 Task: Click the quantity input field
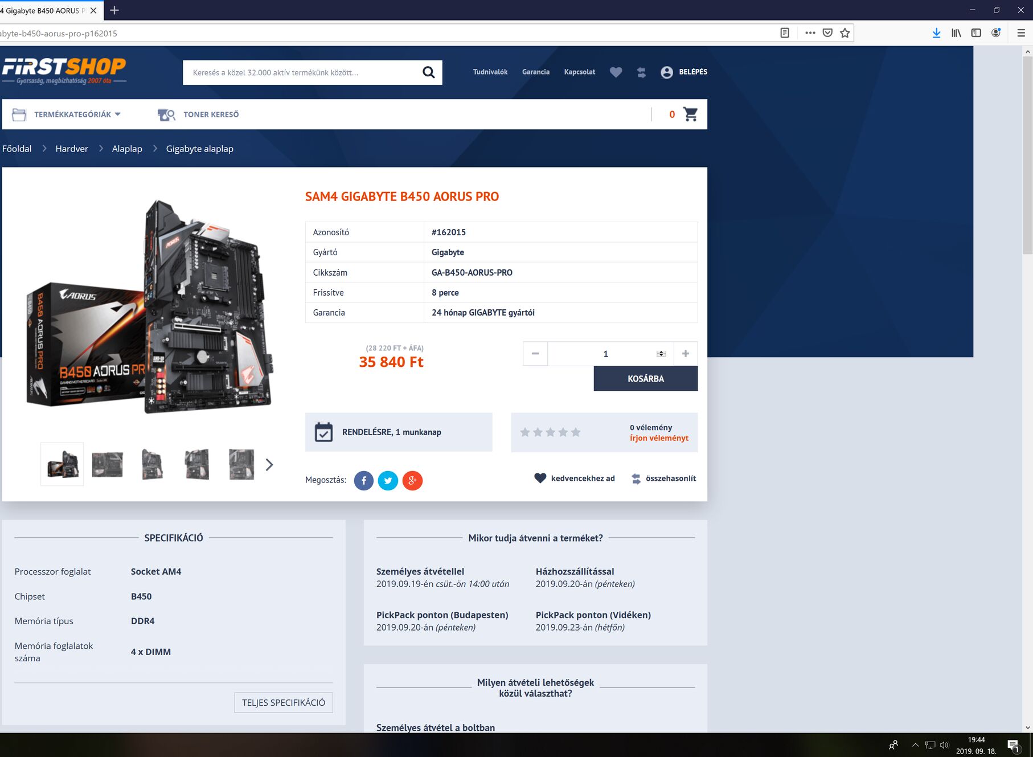[610, 354]
